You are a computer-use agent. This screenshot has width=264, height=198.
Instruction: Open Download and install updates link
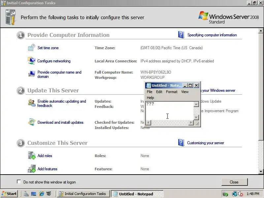[60, 122]
